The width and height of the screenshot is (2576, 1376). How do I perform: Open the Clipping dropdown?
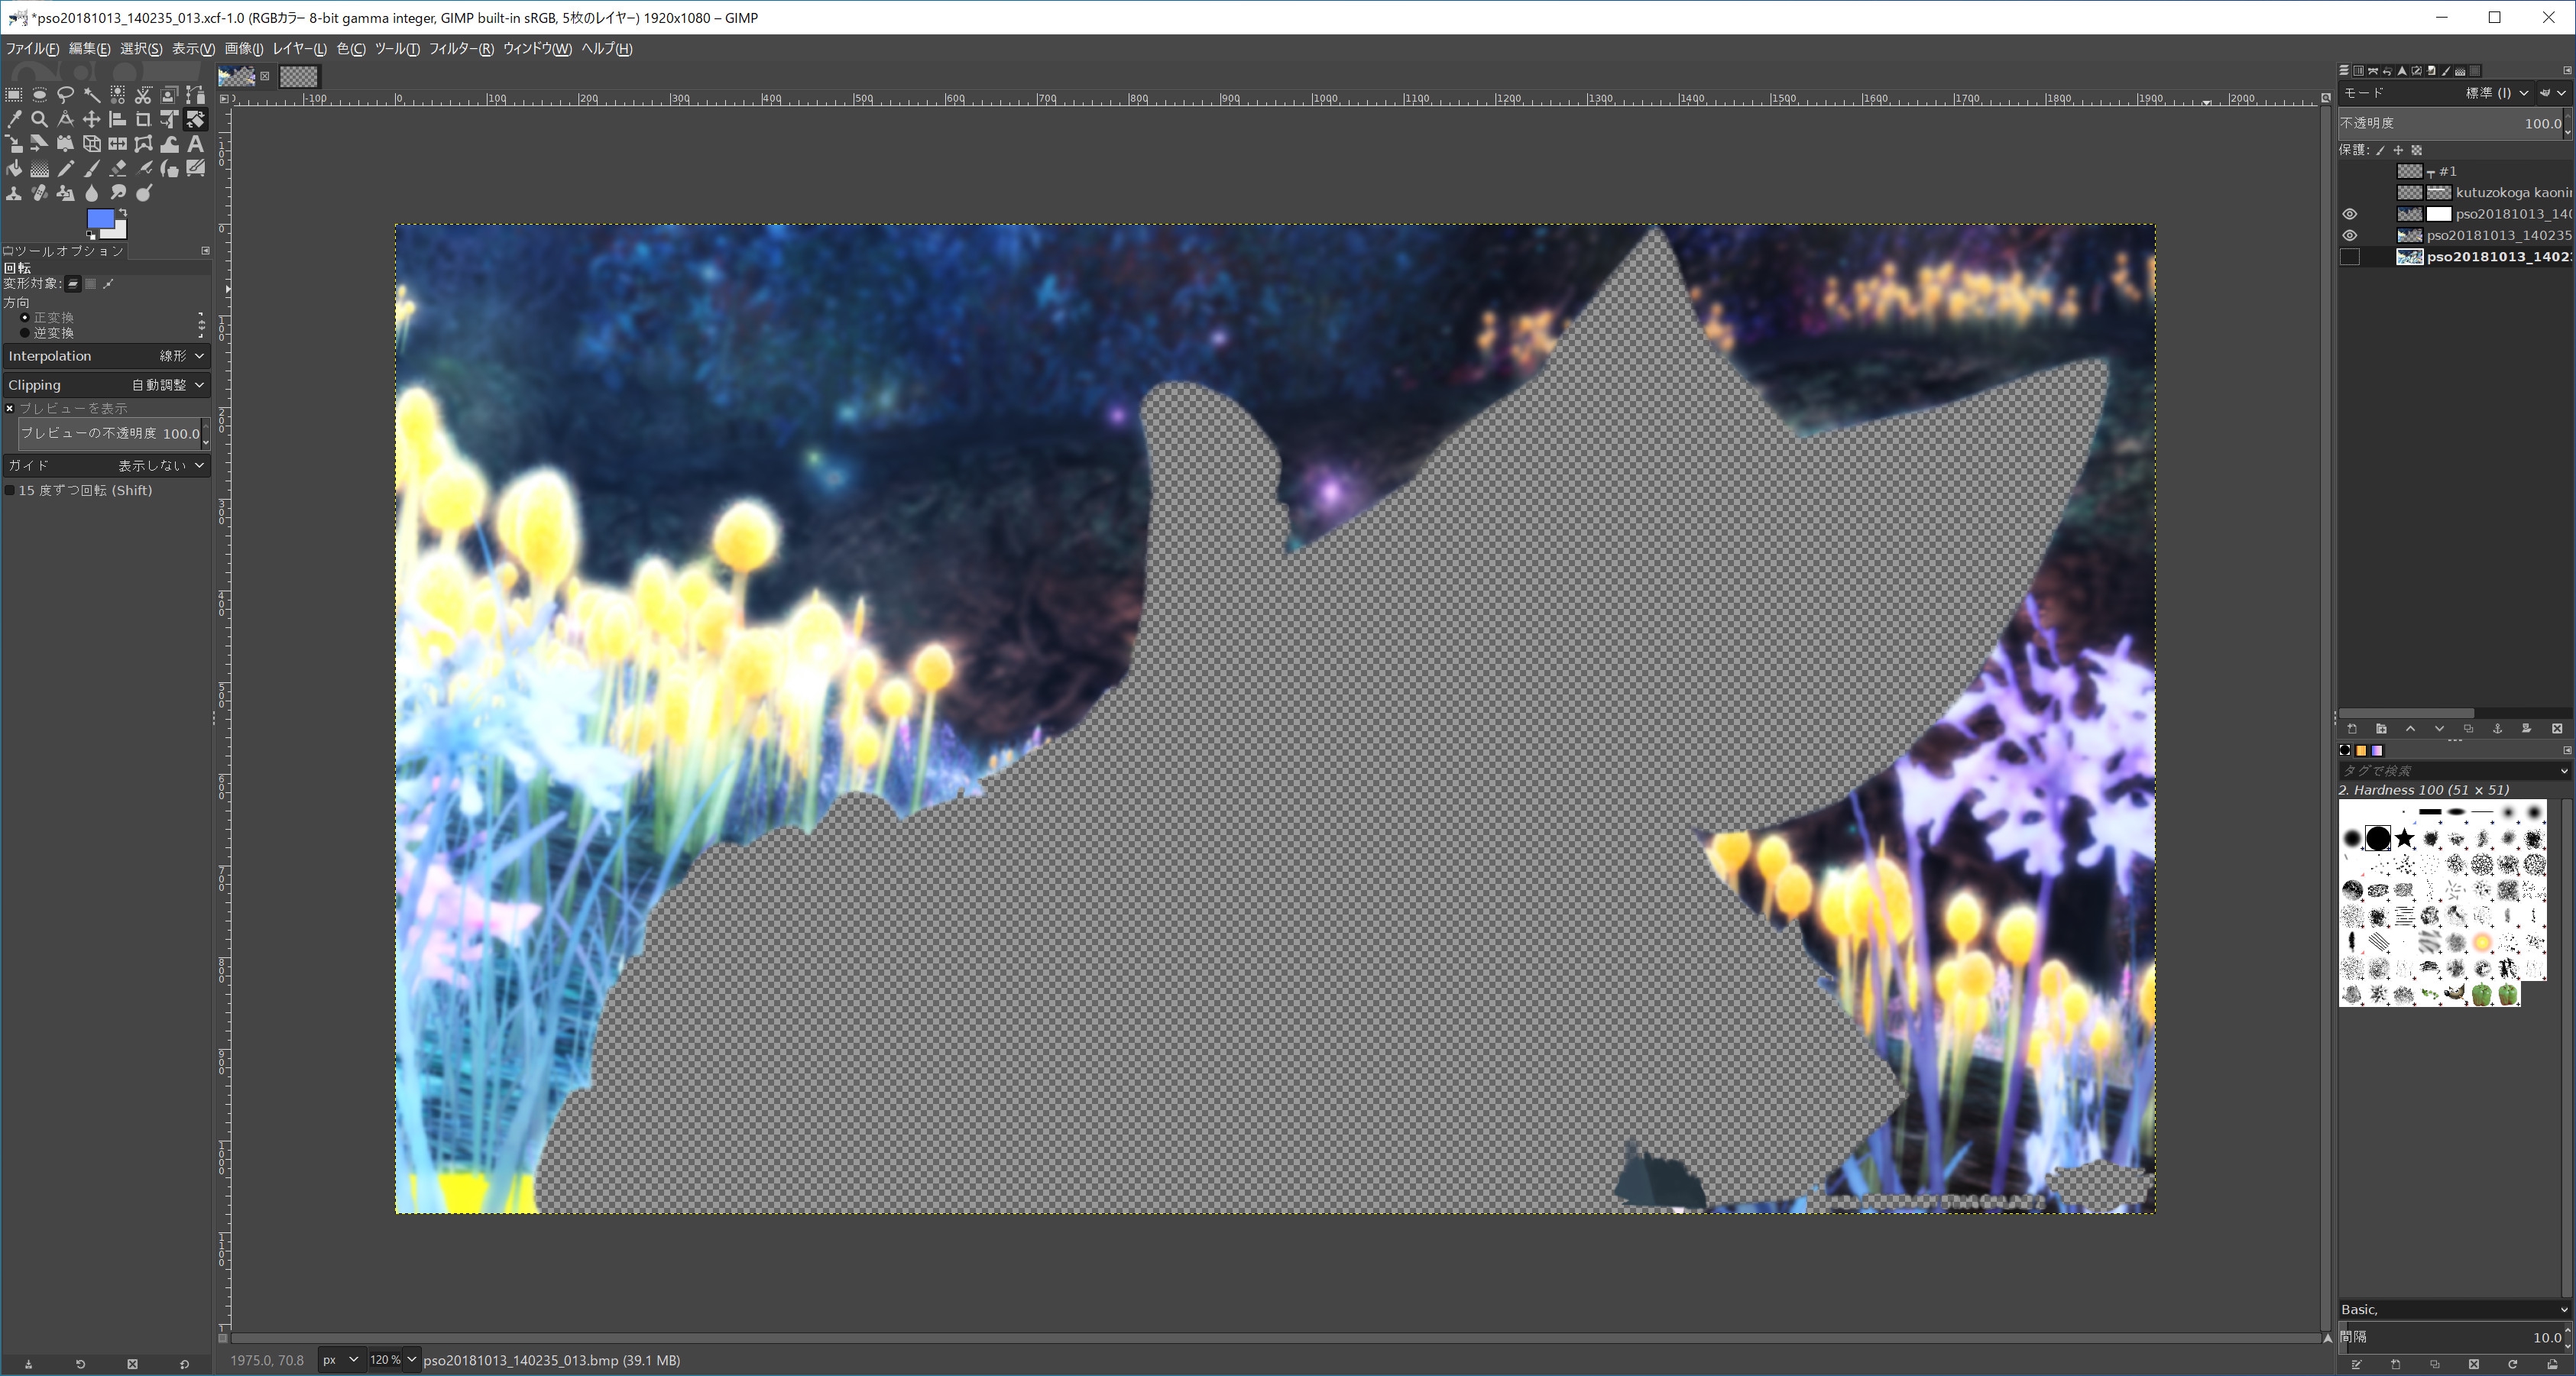coord(106,385)
